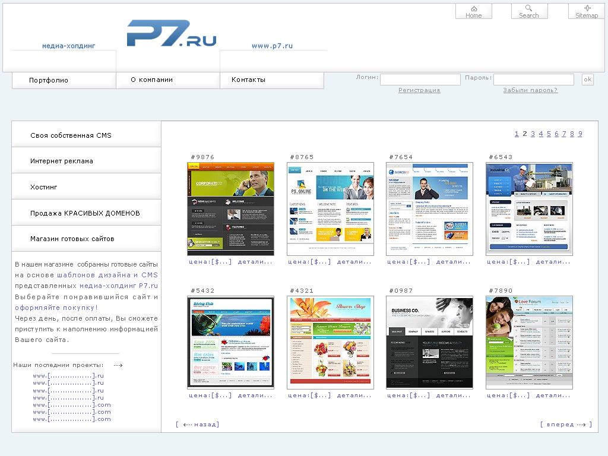Click the Home icon at top right
This screenshot has height=456, width=608.
(473, 11)
